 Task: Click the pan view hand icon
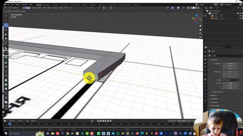coord(200,30)
